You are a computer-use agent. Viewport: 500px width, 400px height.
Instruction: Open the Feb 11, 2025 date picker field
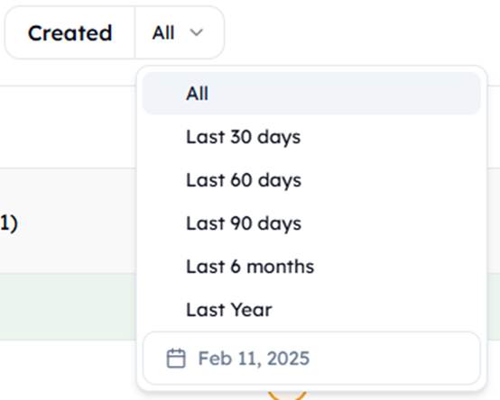311,359
